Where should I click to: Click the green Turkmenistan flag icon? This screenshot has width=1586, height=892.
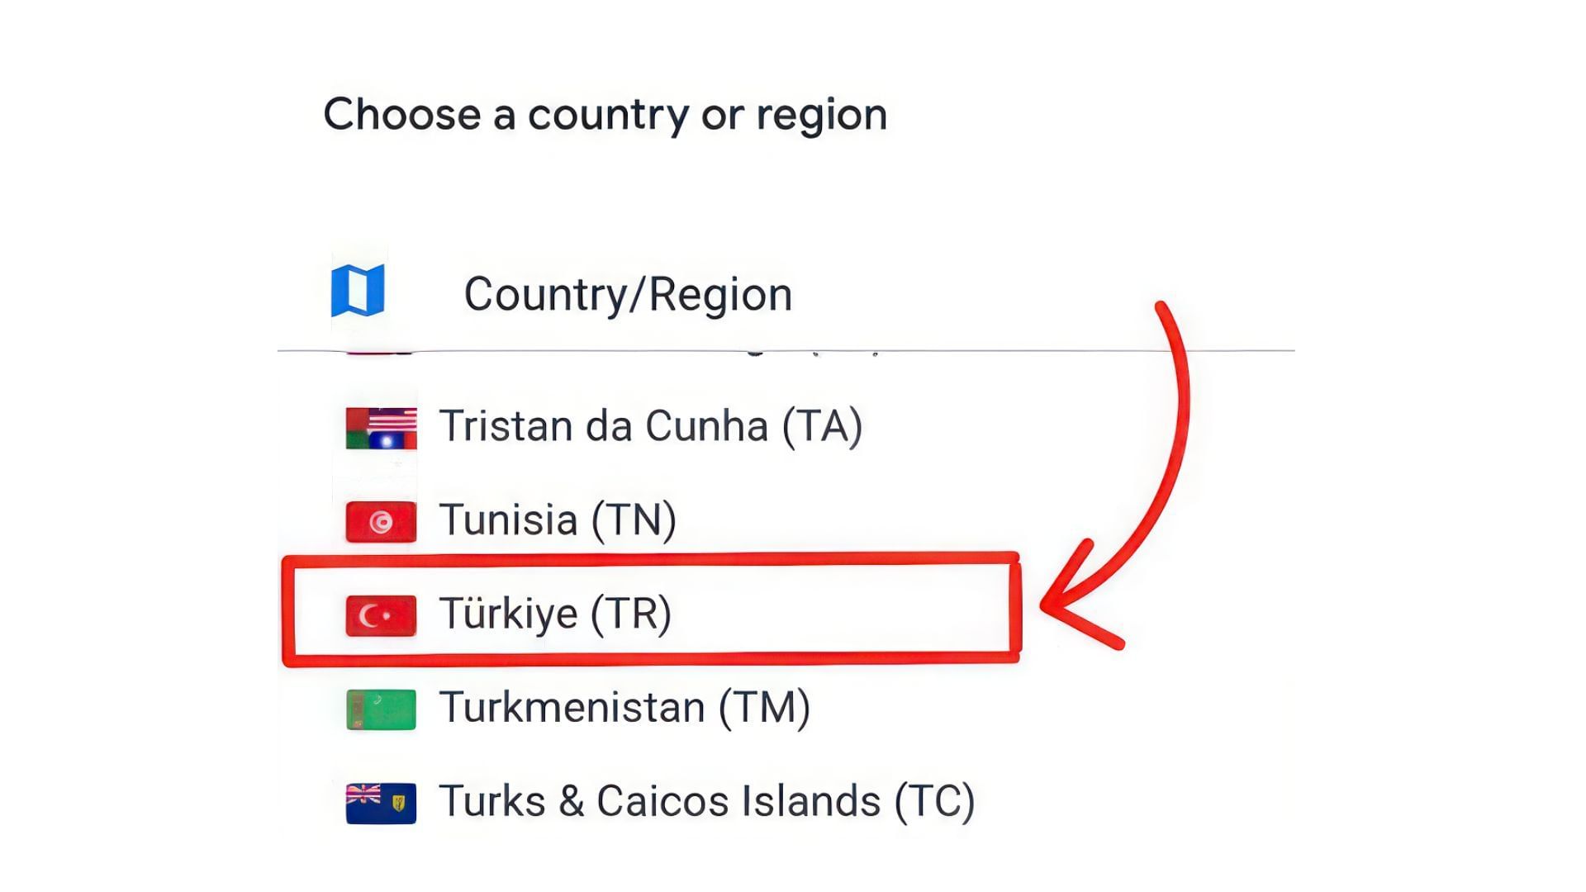[381, 709]
